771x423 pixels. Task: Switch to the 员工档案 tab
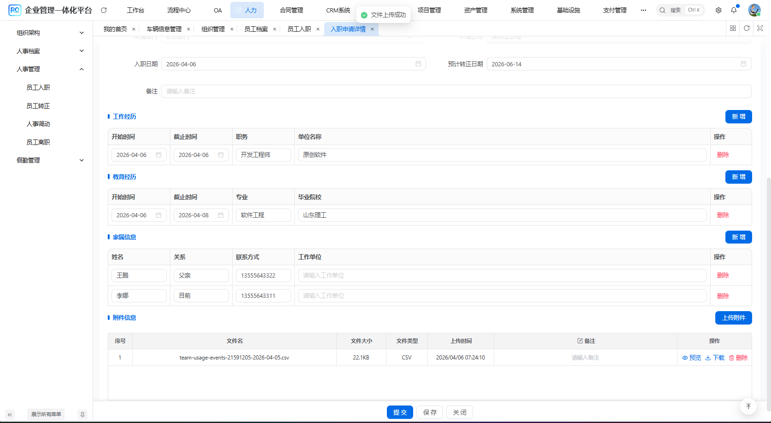coord(256,29)
